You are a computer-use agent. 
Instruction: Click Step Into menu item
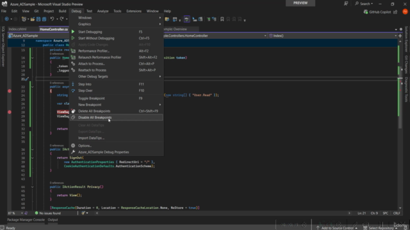[117, 84]
